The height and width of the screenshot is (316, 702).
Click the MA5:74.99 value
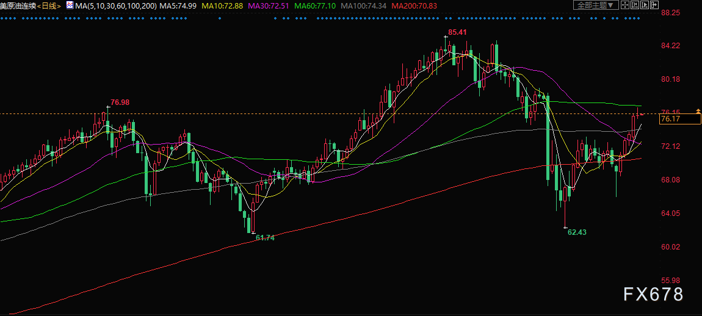click(178, 5)
